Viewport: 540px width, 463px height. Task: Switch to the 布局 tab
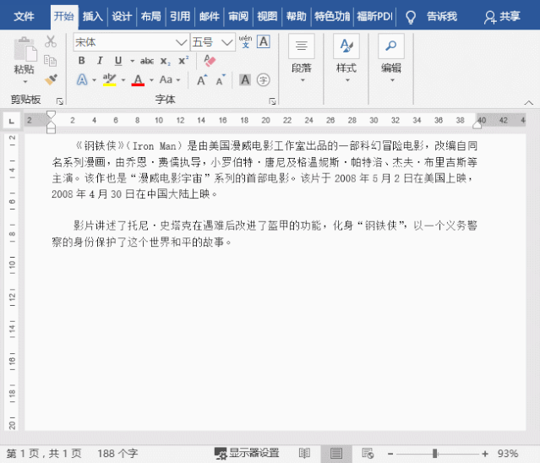tap(150, 16)
